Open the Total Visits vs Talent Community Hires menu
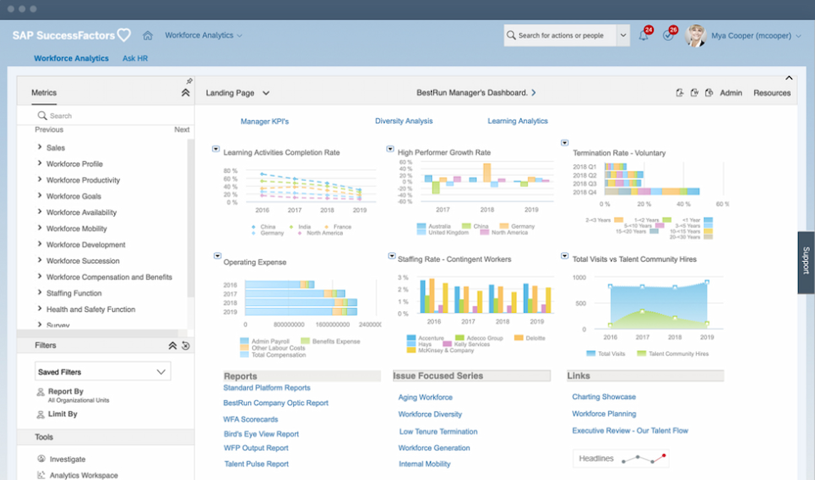815x480 pixels. point(564,256)
